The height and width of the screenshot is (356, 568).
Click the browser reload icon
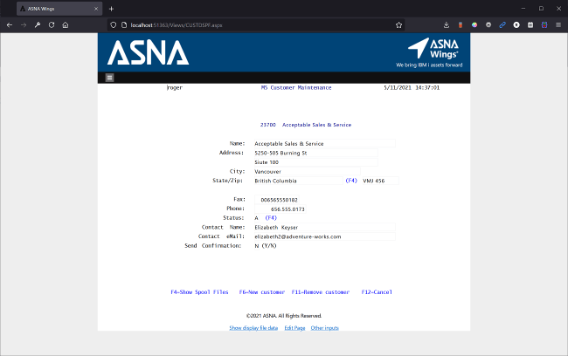52,25
